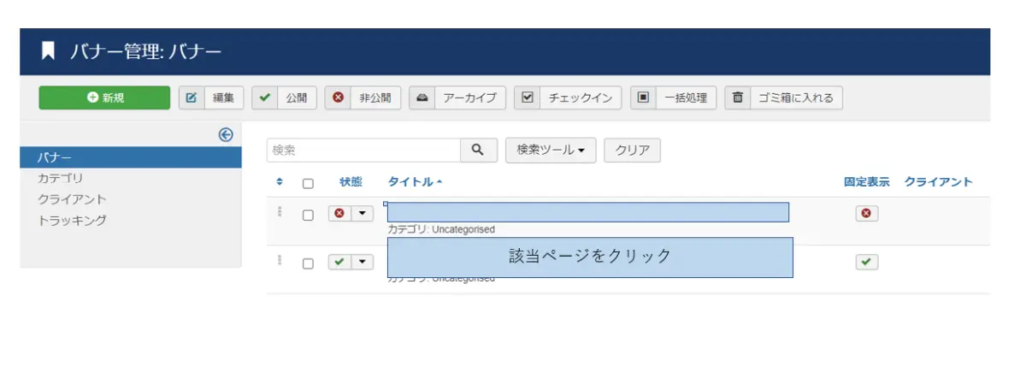
Task: Open トラッキング in the sidebar menu
Action: 72,220
